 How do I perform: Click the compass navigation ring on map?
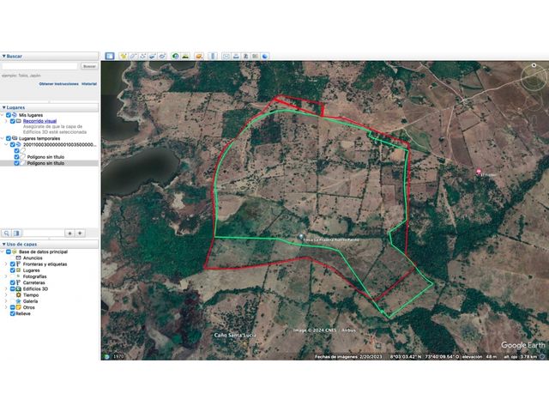534,78
